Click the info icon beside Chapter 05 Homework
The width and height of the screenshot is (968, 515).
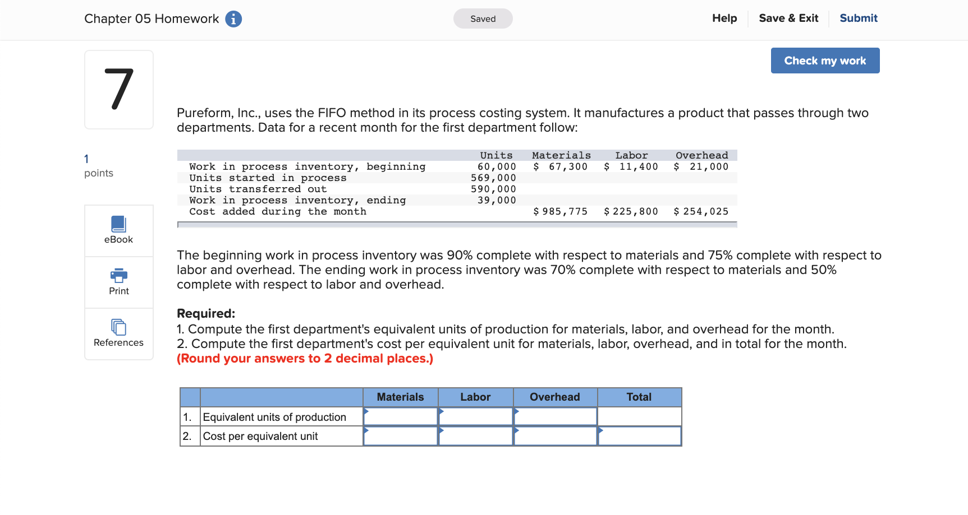(233, 18)
